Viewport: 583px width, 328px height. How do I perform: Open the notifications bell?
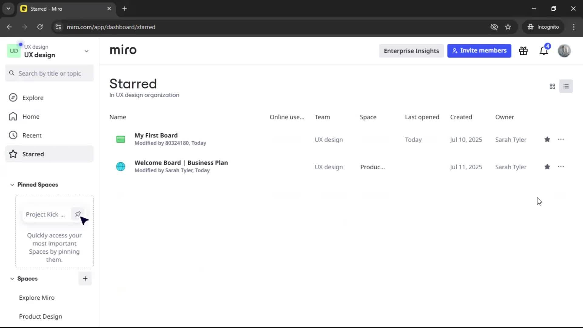(x=544, y=51)
